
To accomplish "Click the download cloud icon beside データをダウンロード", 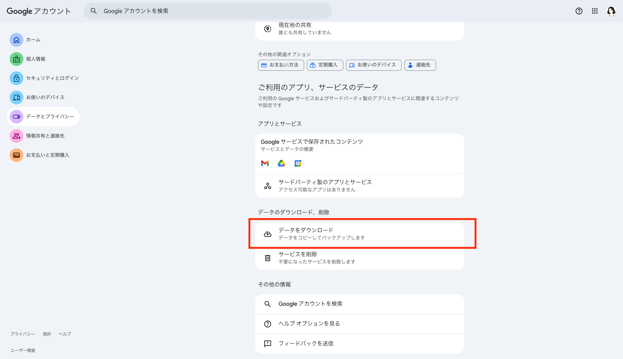I will point(268,234).
